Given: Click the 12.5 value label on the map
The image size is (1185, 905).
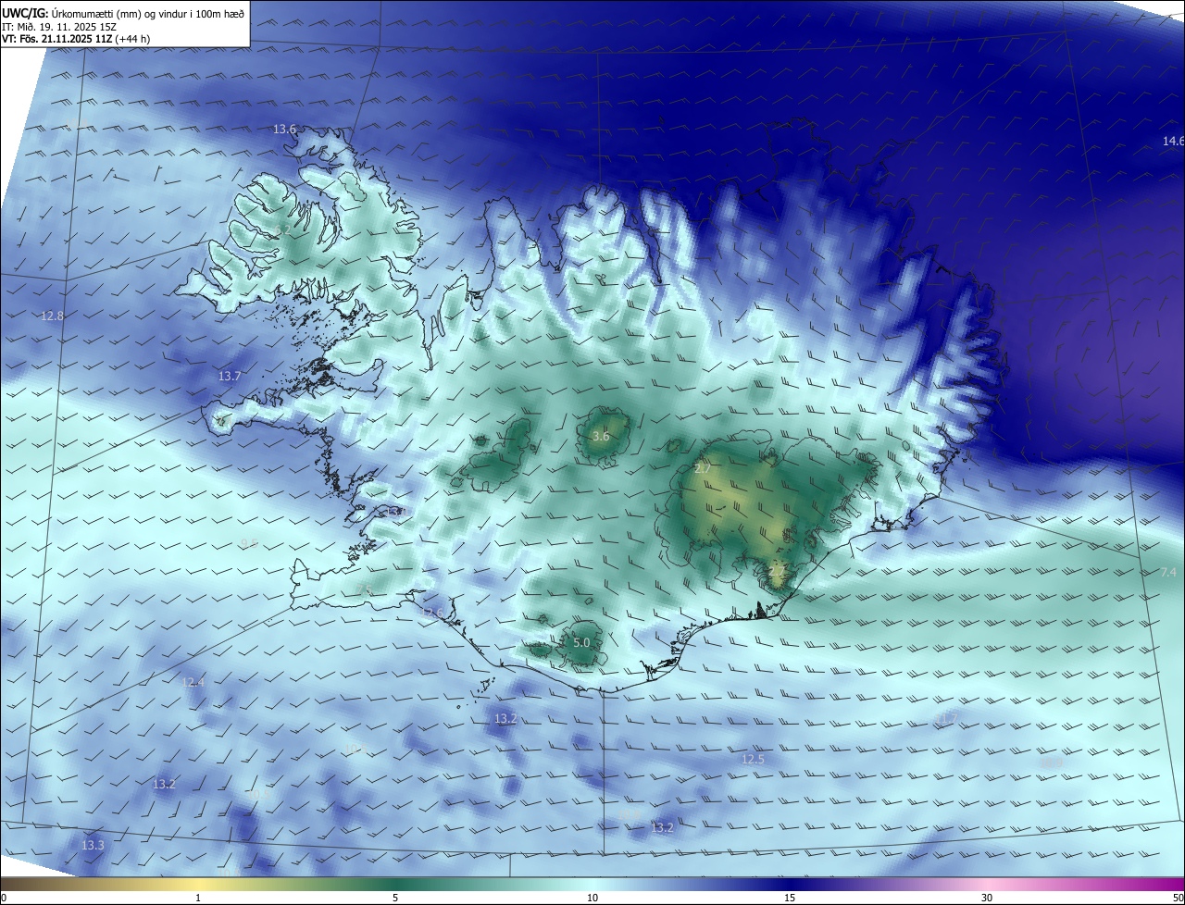Looking at the screenshot, I should pos(754,759).
